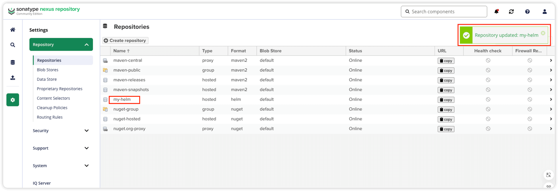Viewport: 558px width, 191px height.
Task: Open the user account icon
Action: coord(544,11)
